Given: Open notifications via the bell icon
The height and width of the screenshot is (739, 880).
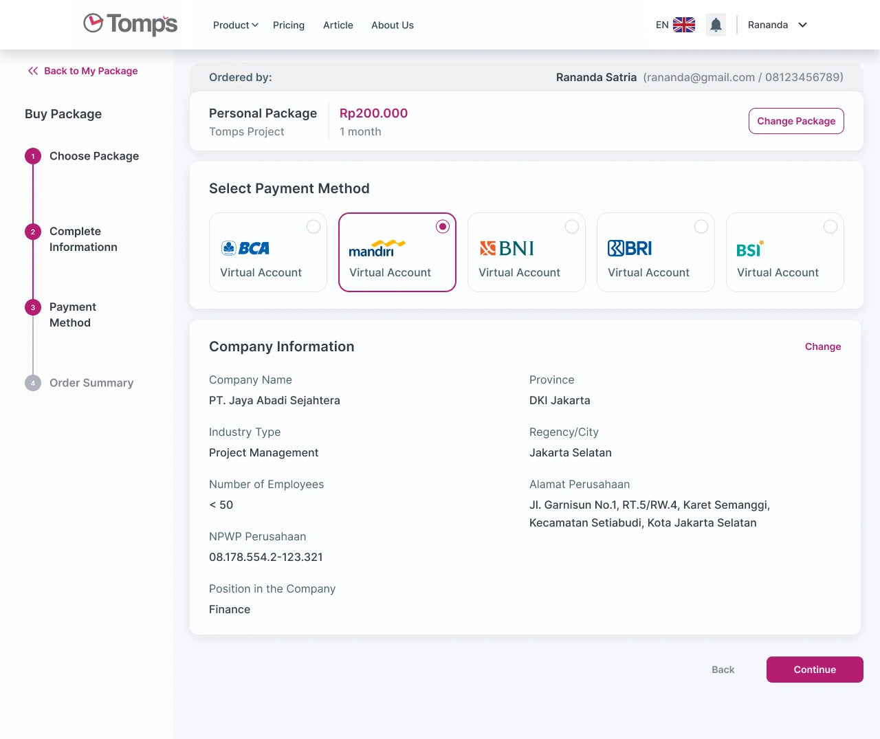Looking at the screenshot, I should pos(716,25).
